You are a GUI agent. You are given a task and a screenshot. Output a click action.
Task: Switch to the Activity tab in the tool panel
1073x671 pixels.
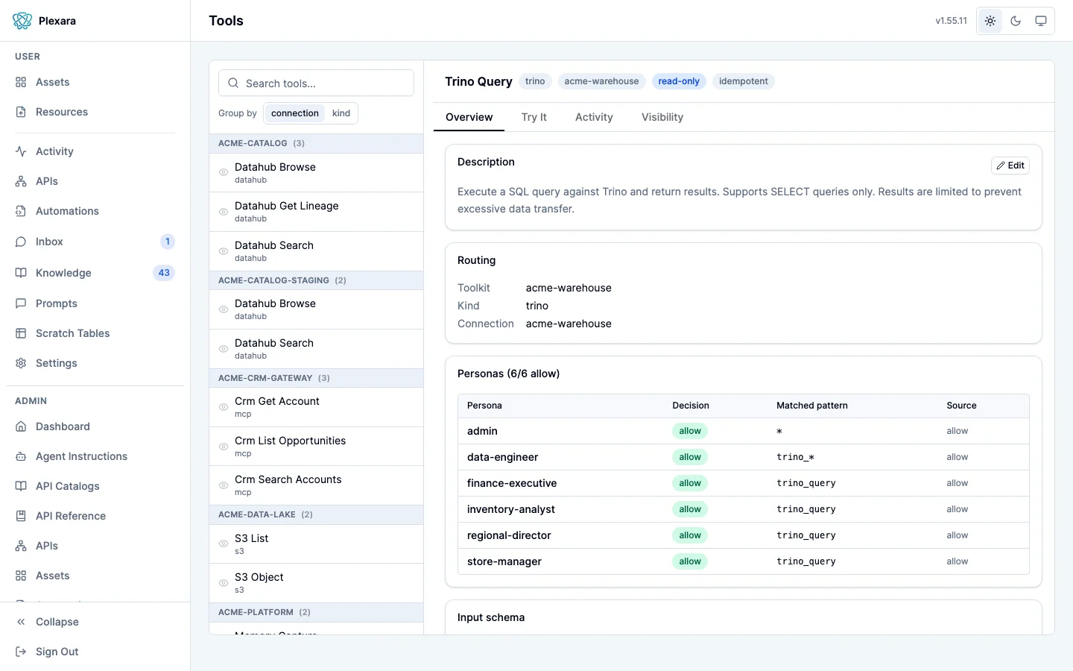tap(594, 117)
